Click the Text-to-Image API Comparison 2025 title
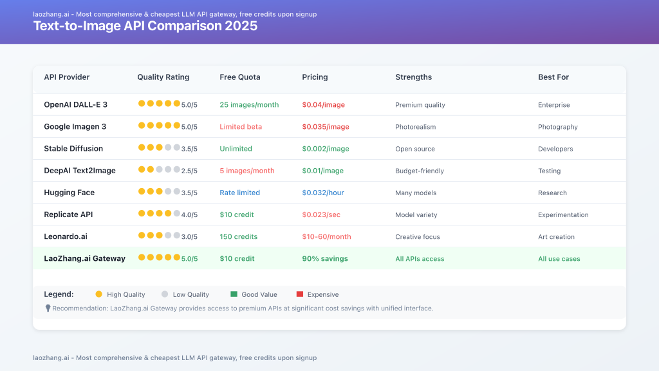This screenshot has height=371, width=659. pyautogui.click(x=145, y=26)
